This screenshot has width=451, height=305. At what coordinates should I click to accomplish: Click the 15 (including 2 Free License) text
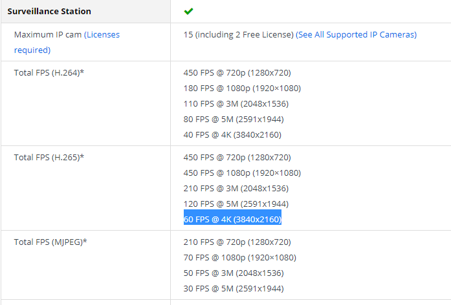[x=238, y=35]
